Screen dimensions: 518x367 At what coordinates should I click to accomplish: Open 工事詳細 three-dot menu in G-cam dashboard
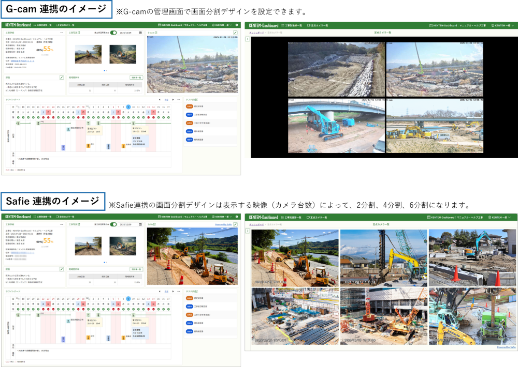click(x=62, y=33)
